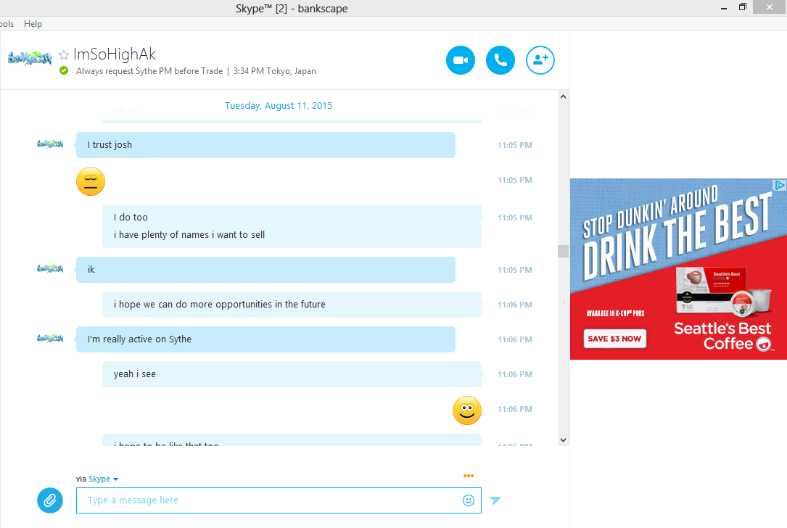Click the smiley emoticon sent at 11:06 PM

467,411
